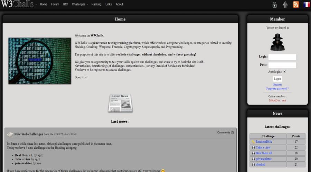Open the Register link

[x=277, y=85]
